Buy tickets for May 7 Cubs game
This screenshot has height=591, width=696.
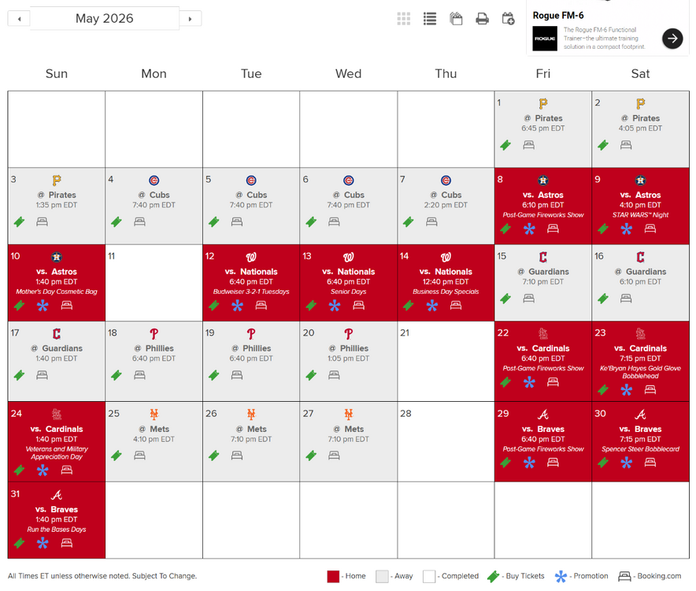point(409,221)
